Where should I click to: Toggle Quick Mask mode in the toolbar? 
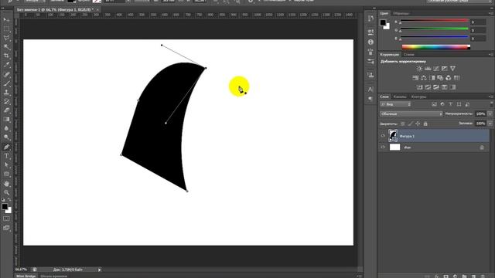(x=6, y=219)
